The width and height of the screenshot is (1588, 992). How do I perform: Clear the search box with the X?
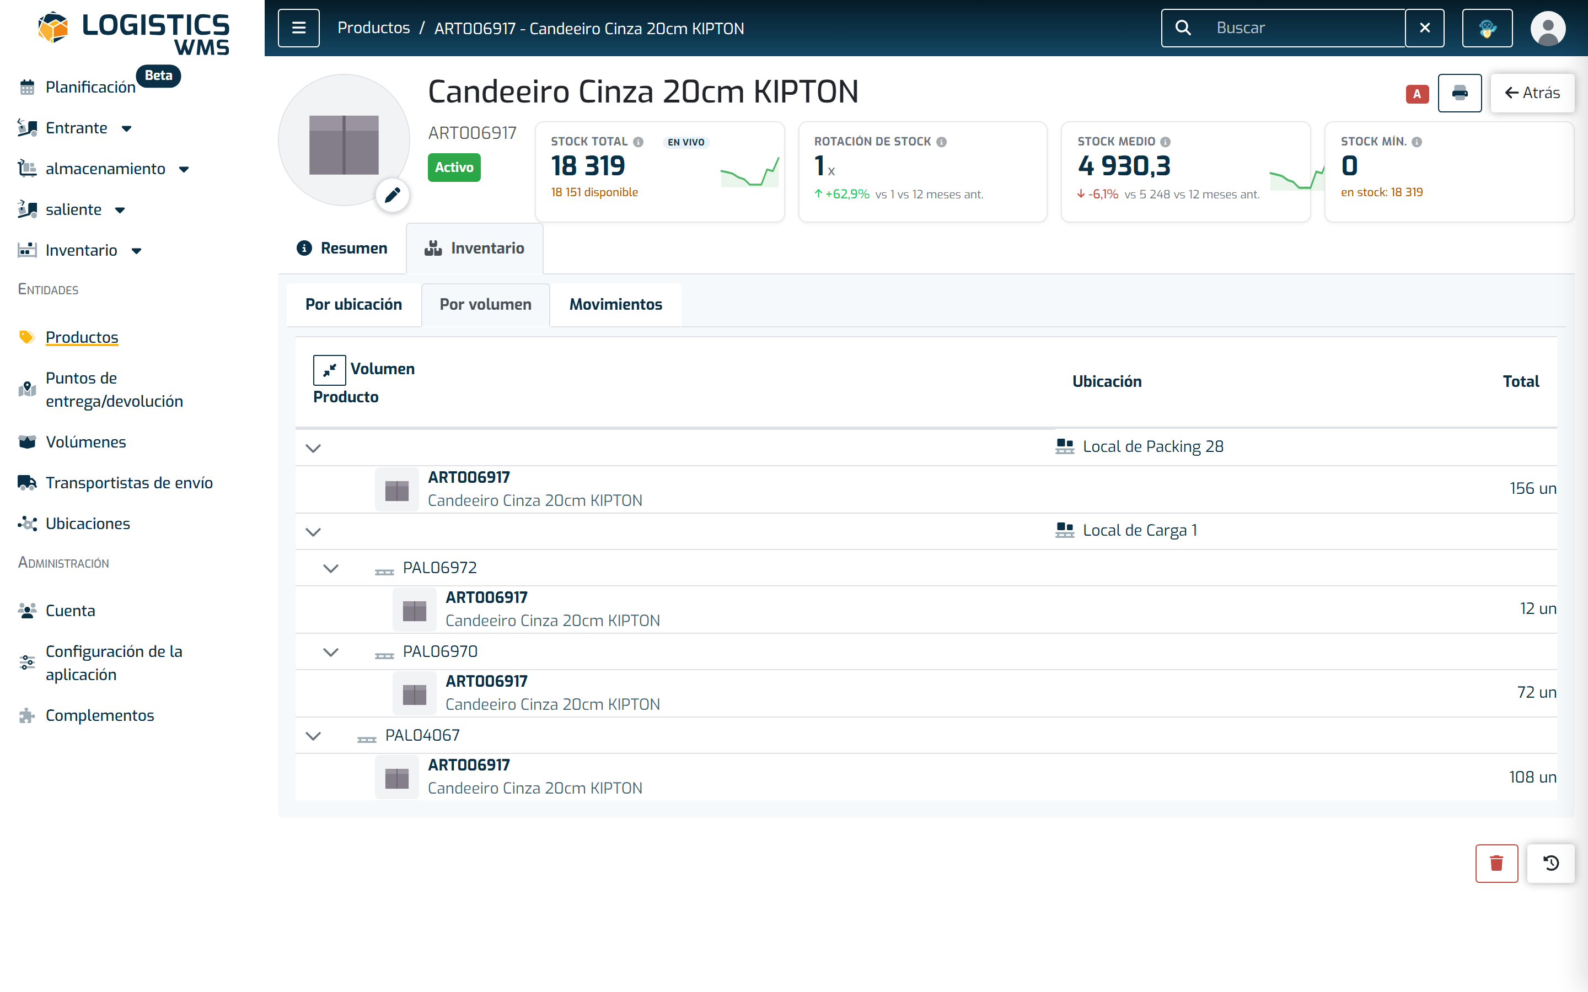[x=1425, y=28]
